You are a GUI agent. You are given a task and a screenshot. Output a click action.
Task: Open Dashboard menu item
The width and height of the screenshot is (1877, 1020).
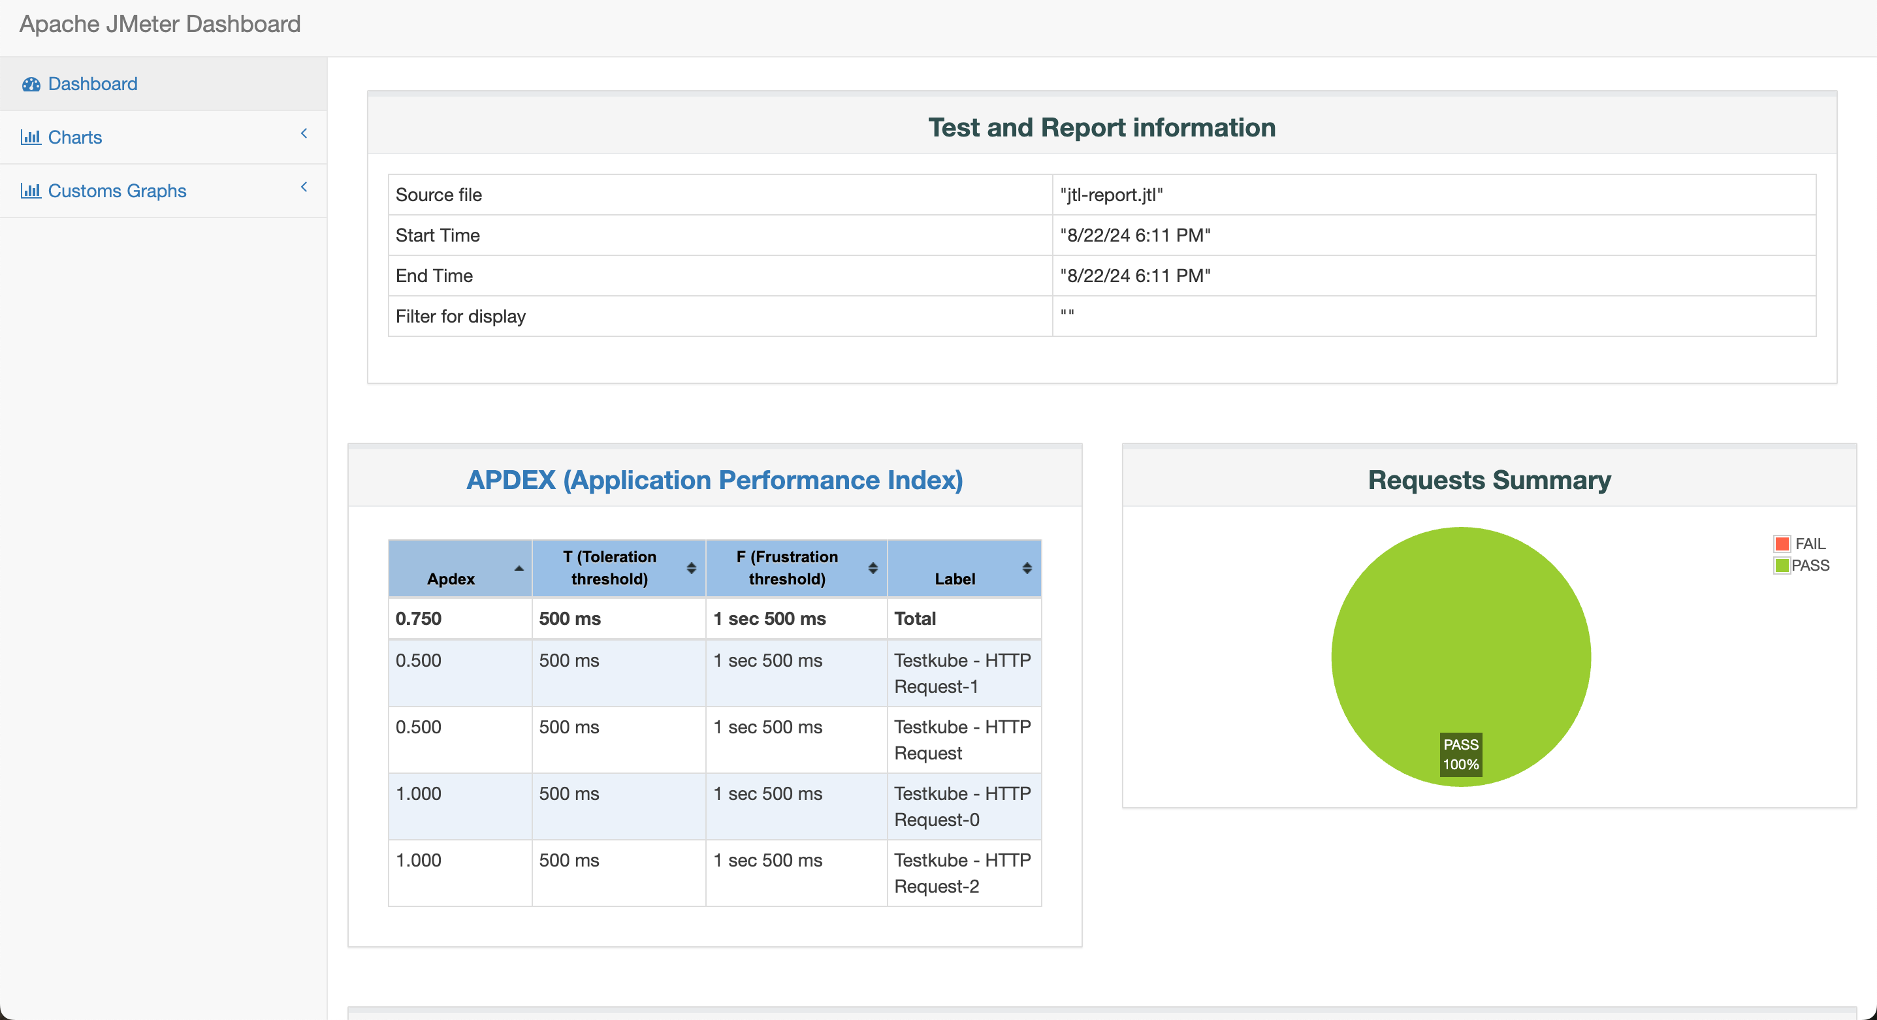tap(91, 84)
